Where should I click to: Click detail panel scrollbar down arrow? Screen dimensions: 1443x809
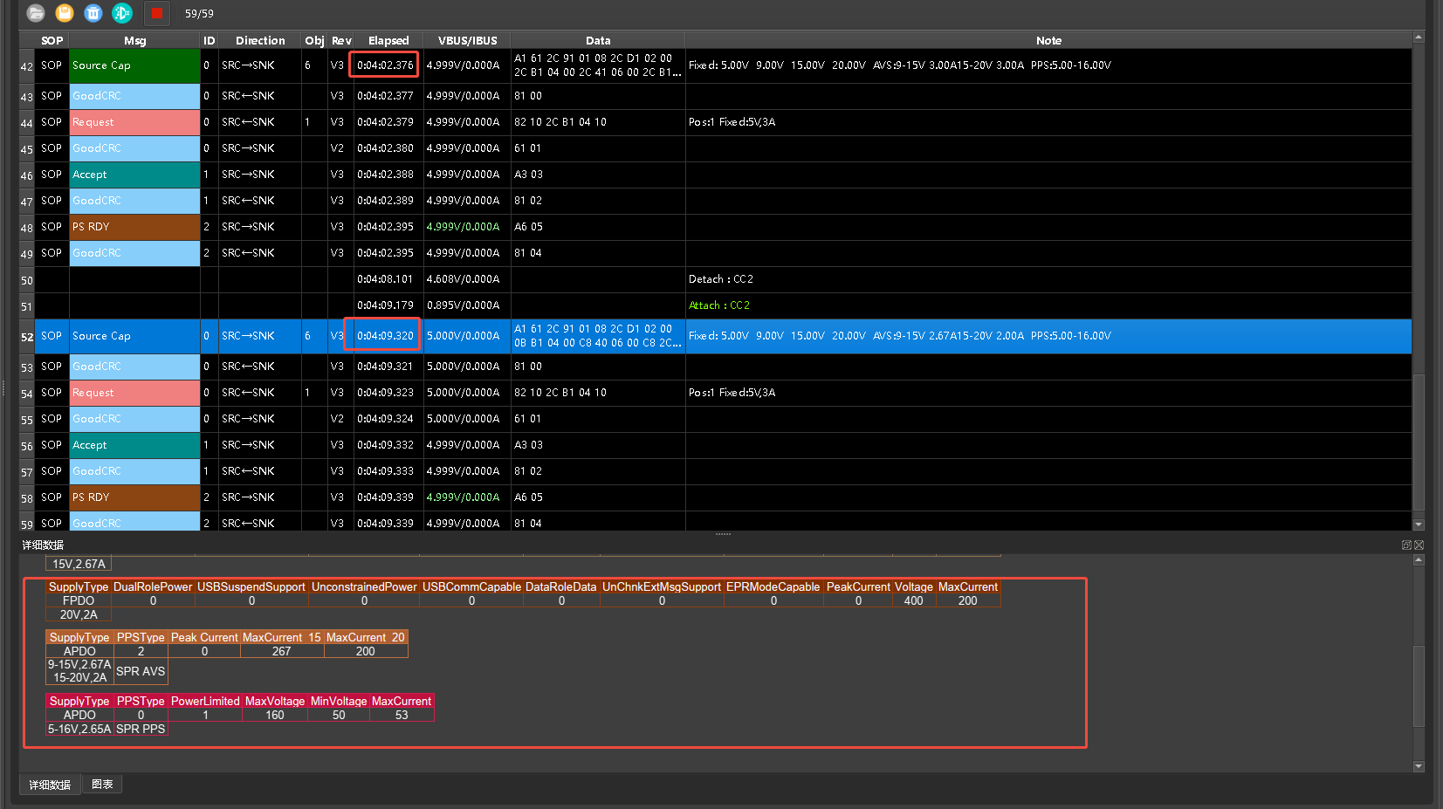pyautogui.click(x=1419, y=766)
